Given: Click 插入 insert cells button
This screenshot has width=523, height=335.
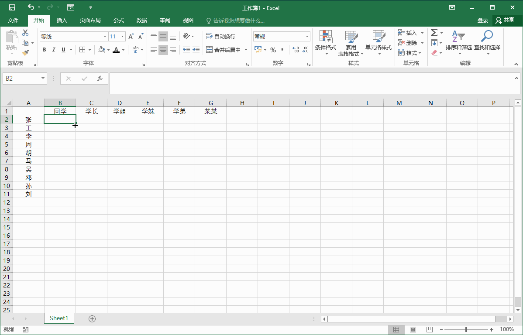Looking at the screenshot, I should click(x=408, y=33).
